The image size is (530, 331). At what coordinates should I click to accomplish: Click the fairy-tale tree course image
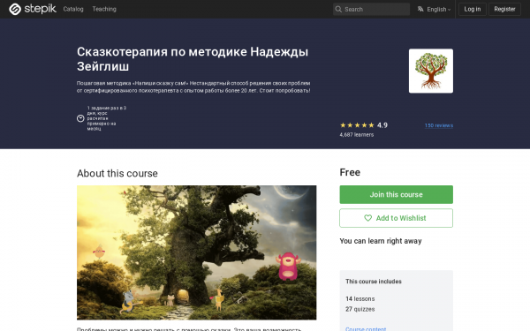click(196, 252)
